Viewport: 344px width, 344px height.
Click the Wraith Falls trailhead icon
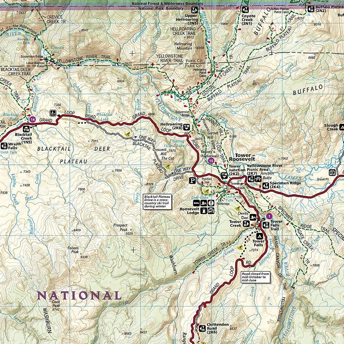4,146
